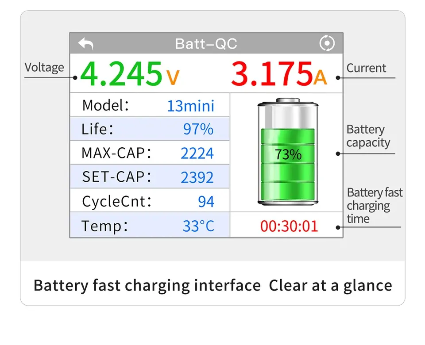Tap the back arrow icon
The width and height of the screenshot is (425, 345).
click(86, 43)
